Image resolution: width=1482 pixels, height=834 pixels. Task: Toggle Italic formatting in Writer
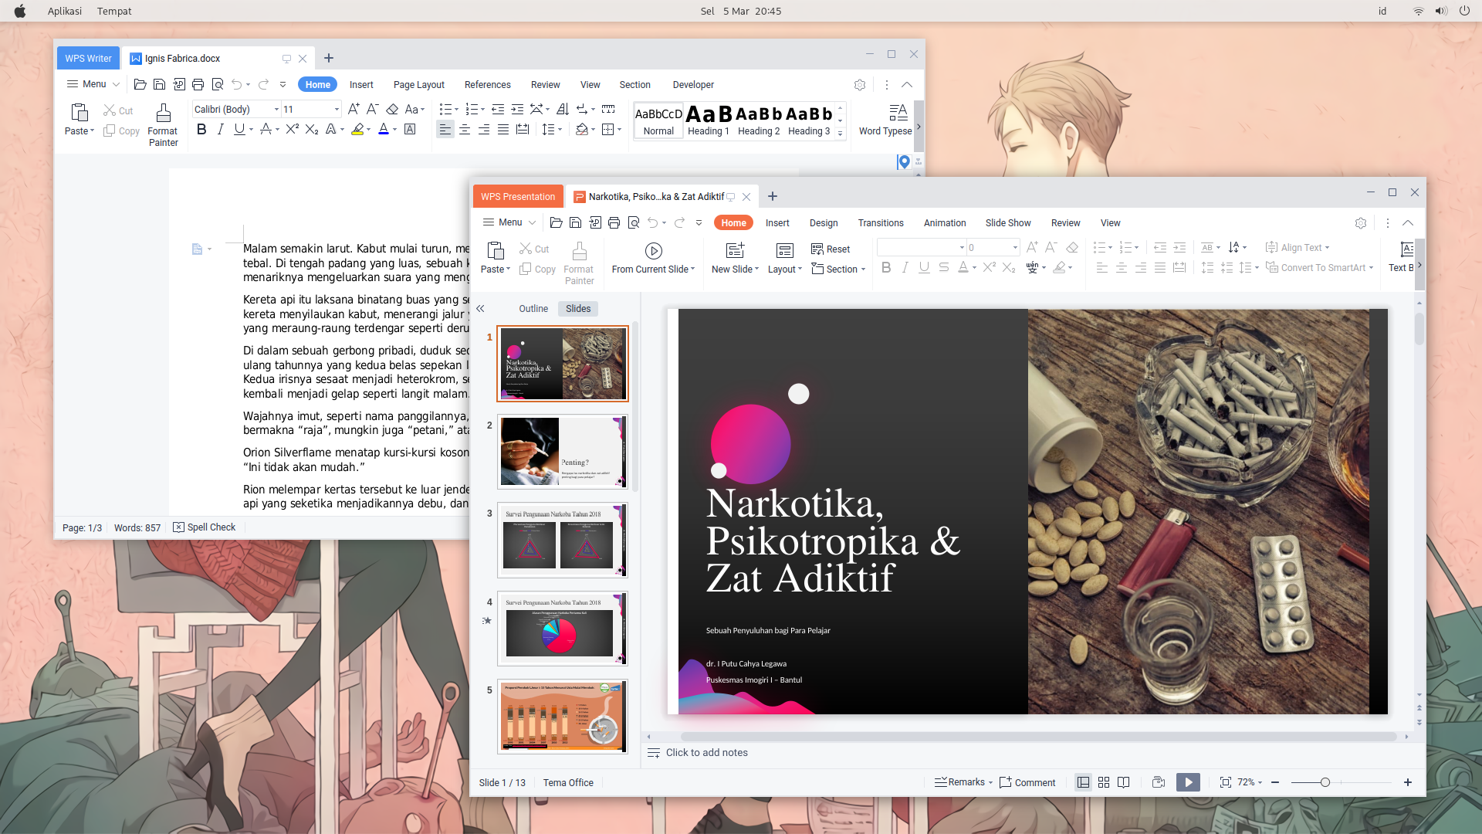pyautogui.click(x=221, y=130)
